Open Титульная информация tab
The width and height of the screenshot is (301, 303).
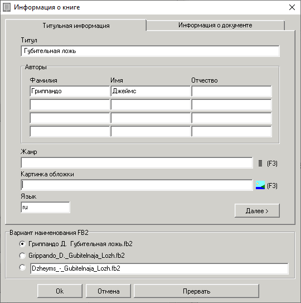click(x=76, y=26)
